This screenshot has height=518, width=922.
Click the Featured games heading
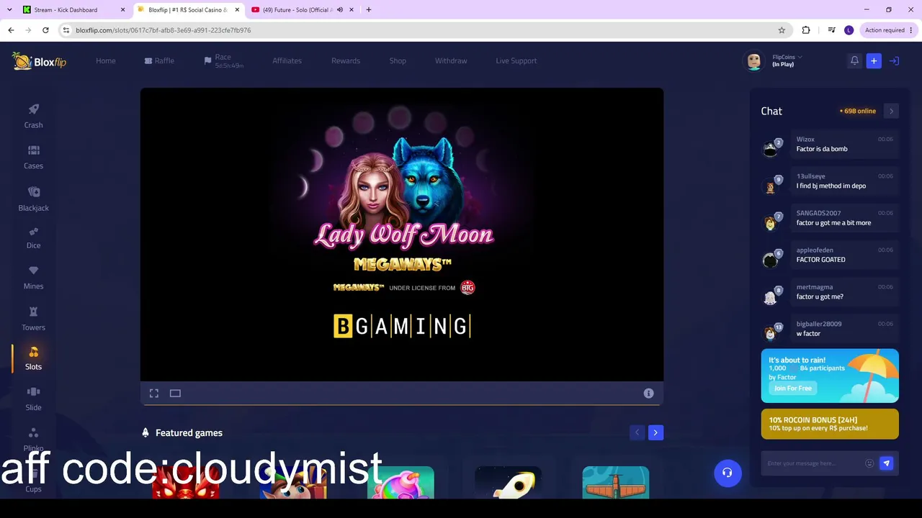[x=189, y=433]
